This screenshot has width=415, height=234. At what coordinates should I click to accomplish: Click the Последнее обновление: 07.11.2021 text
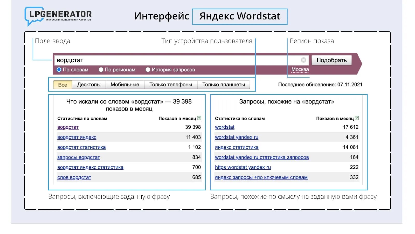click(320, 85)
